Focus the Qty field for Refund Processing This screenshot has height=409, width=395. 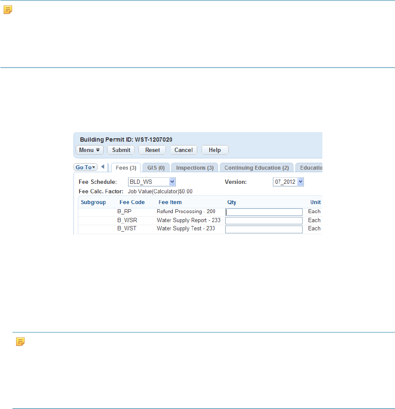[264, 212]
